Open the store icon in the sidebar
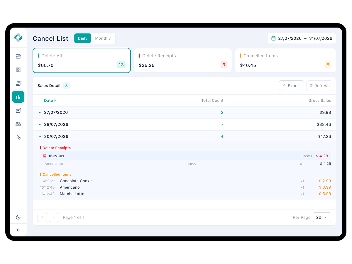The height and width of the screenshot is (264, 352). point(18,56)
